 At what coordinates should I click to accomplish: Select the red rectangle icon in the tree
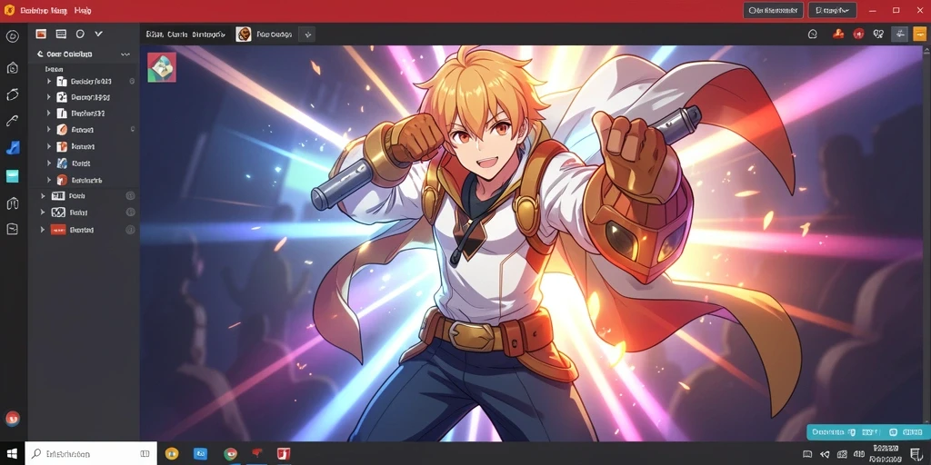pos(58,230)
